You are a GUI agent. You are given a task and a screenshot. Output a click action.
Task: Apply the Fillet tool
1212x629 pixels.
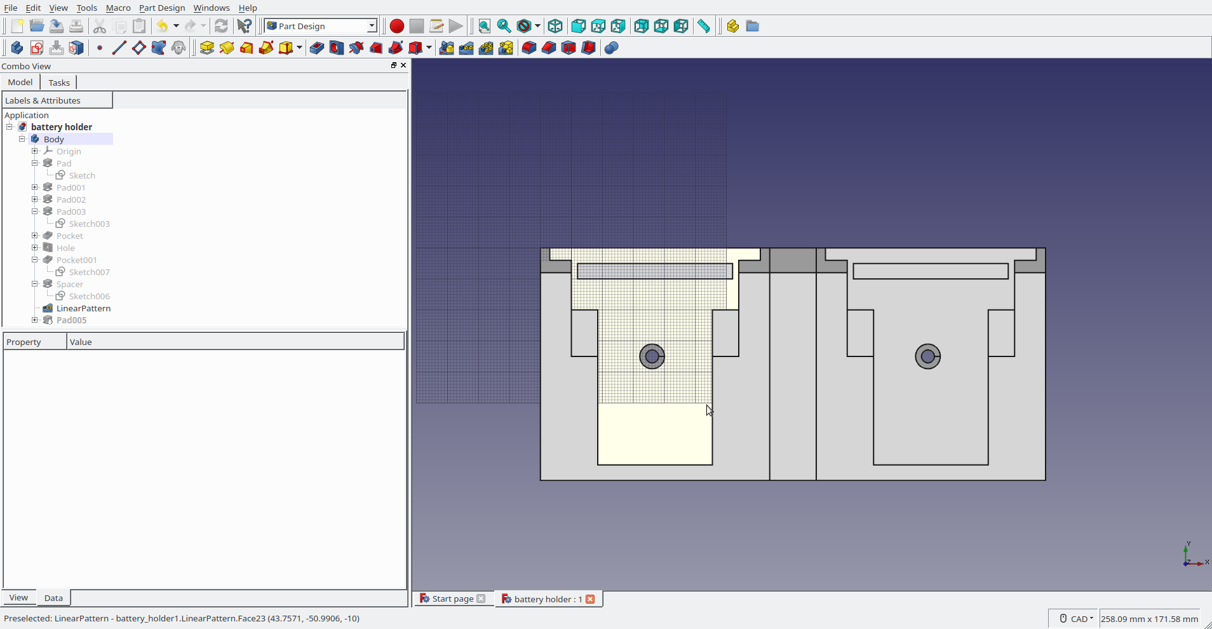[529, 48]
